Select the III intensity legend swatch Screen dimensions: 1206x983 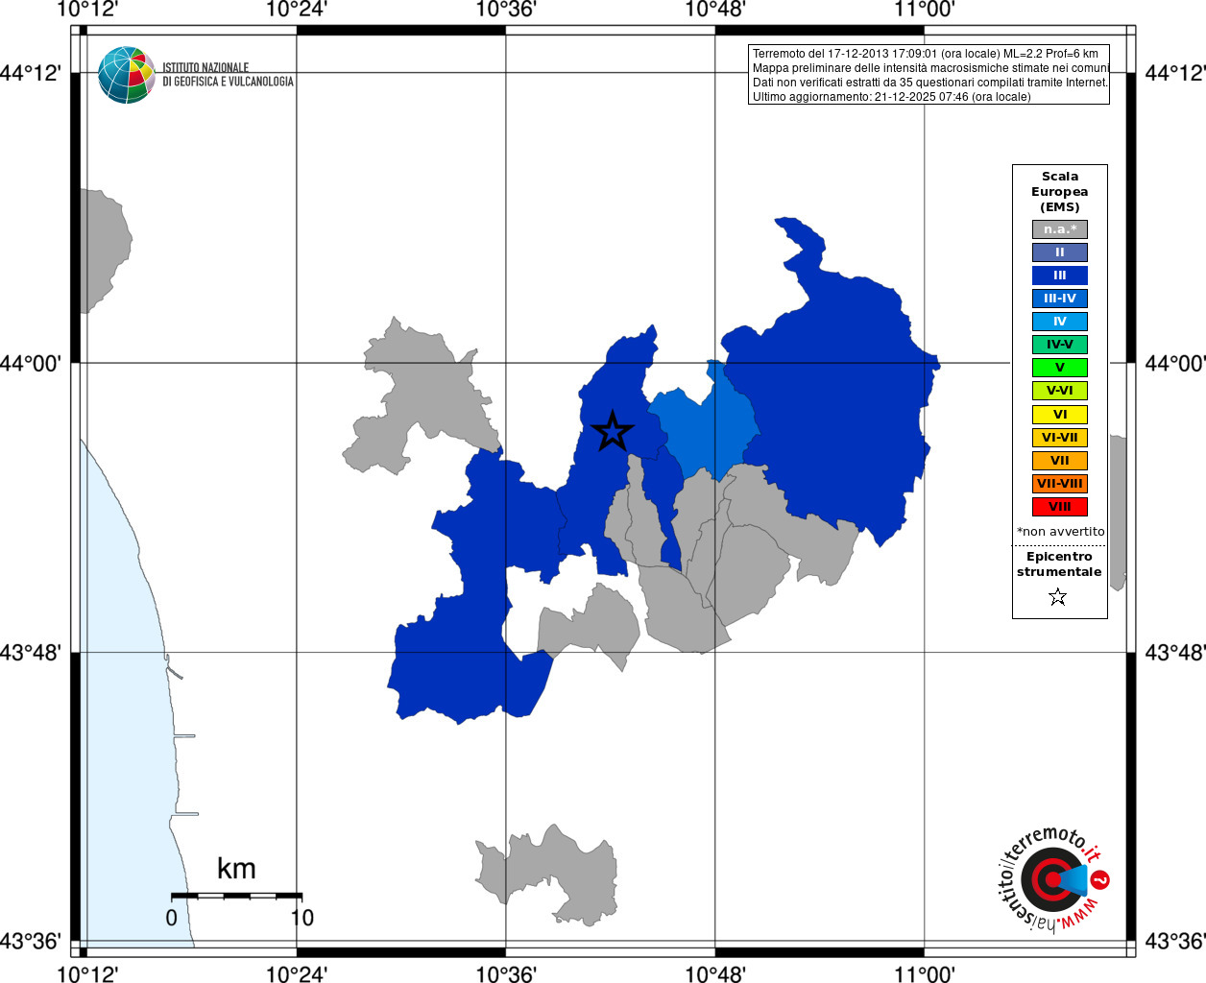pyautogui.click(x=1060, y=276)
